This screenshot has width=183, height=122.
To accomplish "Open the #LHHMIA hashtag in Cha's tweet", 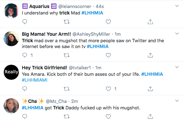I will (33, 108).
